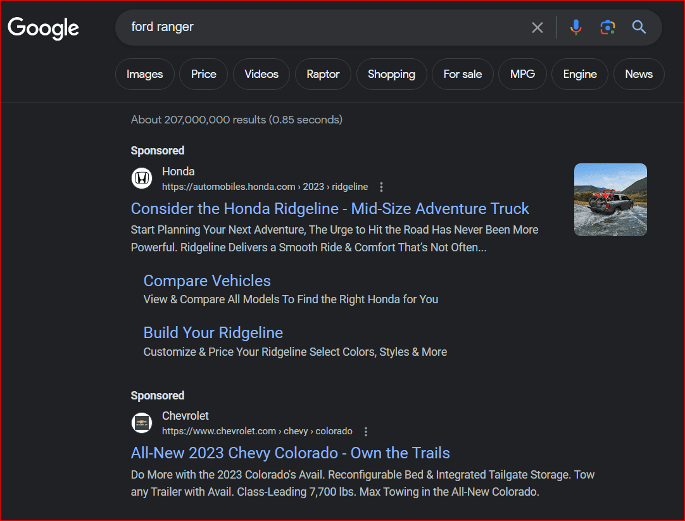The width and height of the screenshot is (685, 521).
Task: Switch to Videos results
Action: point(261,74)
